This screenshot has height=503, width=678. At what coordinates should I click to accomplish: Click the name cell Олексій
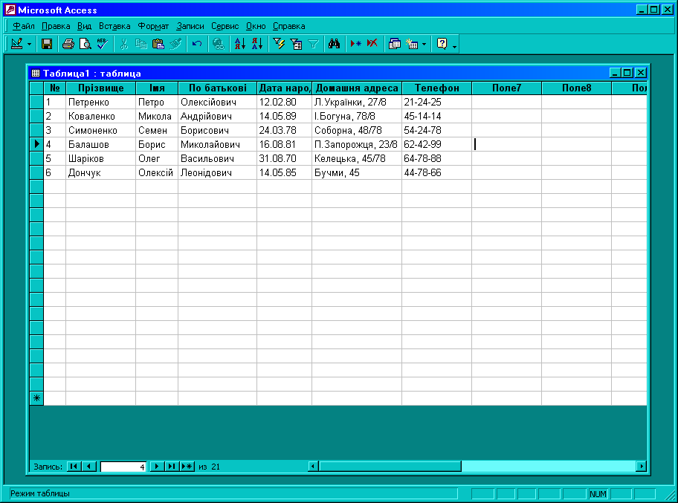click(x=157, y=173)
